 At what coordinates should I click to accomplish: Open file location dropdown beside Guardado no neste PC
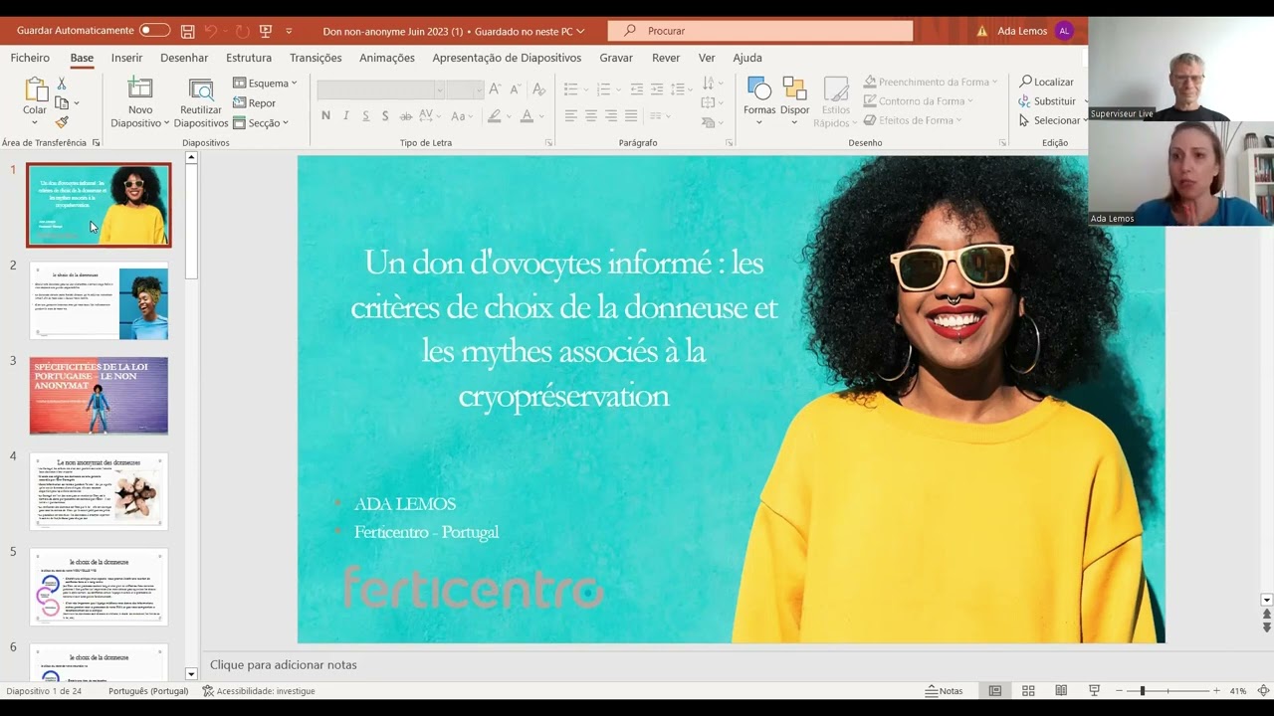coord(580,31)
